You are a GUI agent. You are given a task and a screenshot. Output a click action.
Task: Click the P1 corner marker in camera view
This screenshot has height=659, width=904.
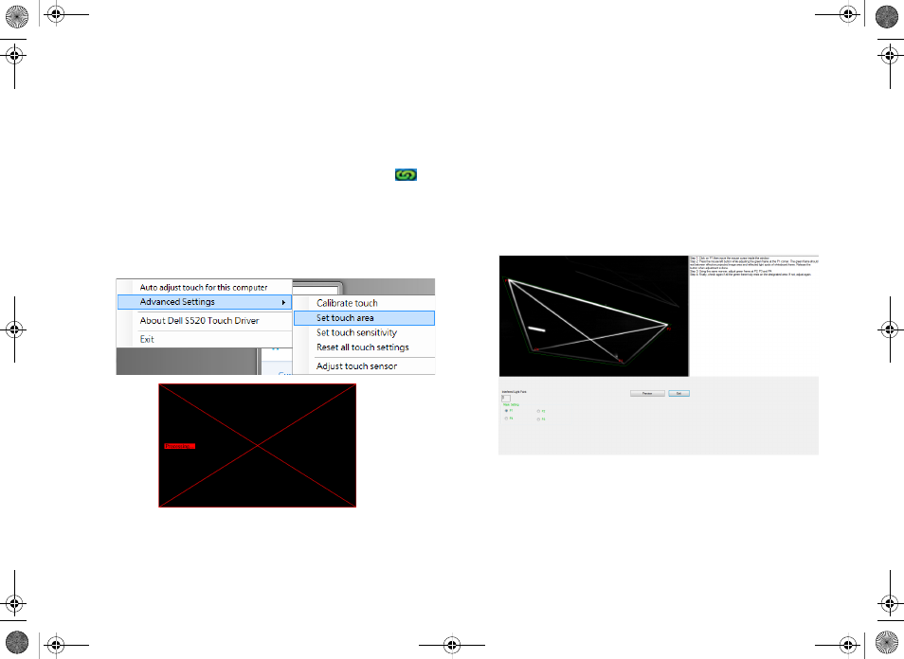click(x=507, y=280)
